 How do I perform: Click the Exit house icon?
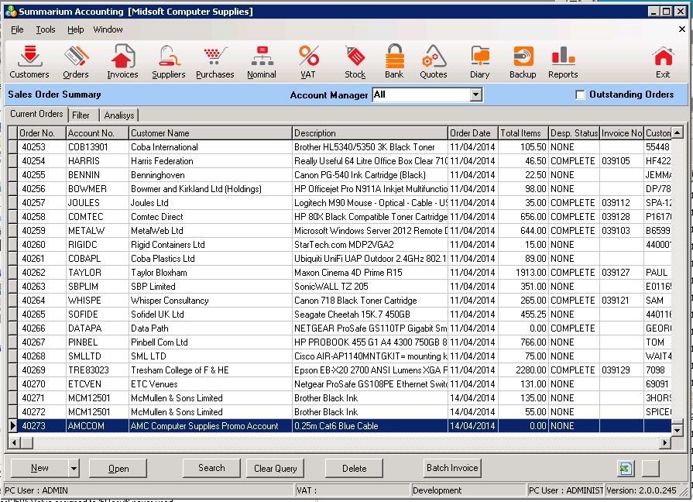[663, 62]
